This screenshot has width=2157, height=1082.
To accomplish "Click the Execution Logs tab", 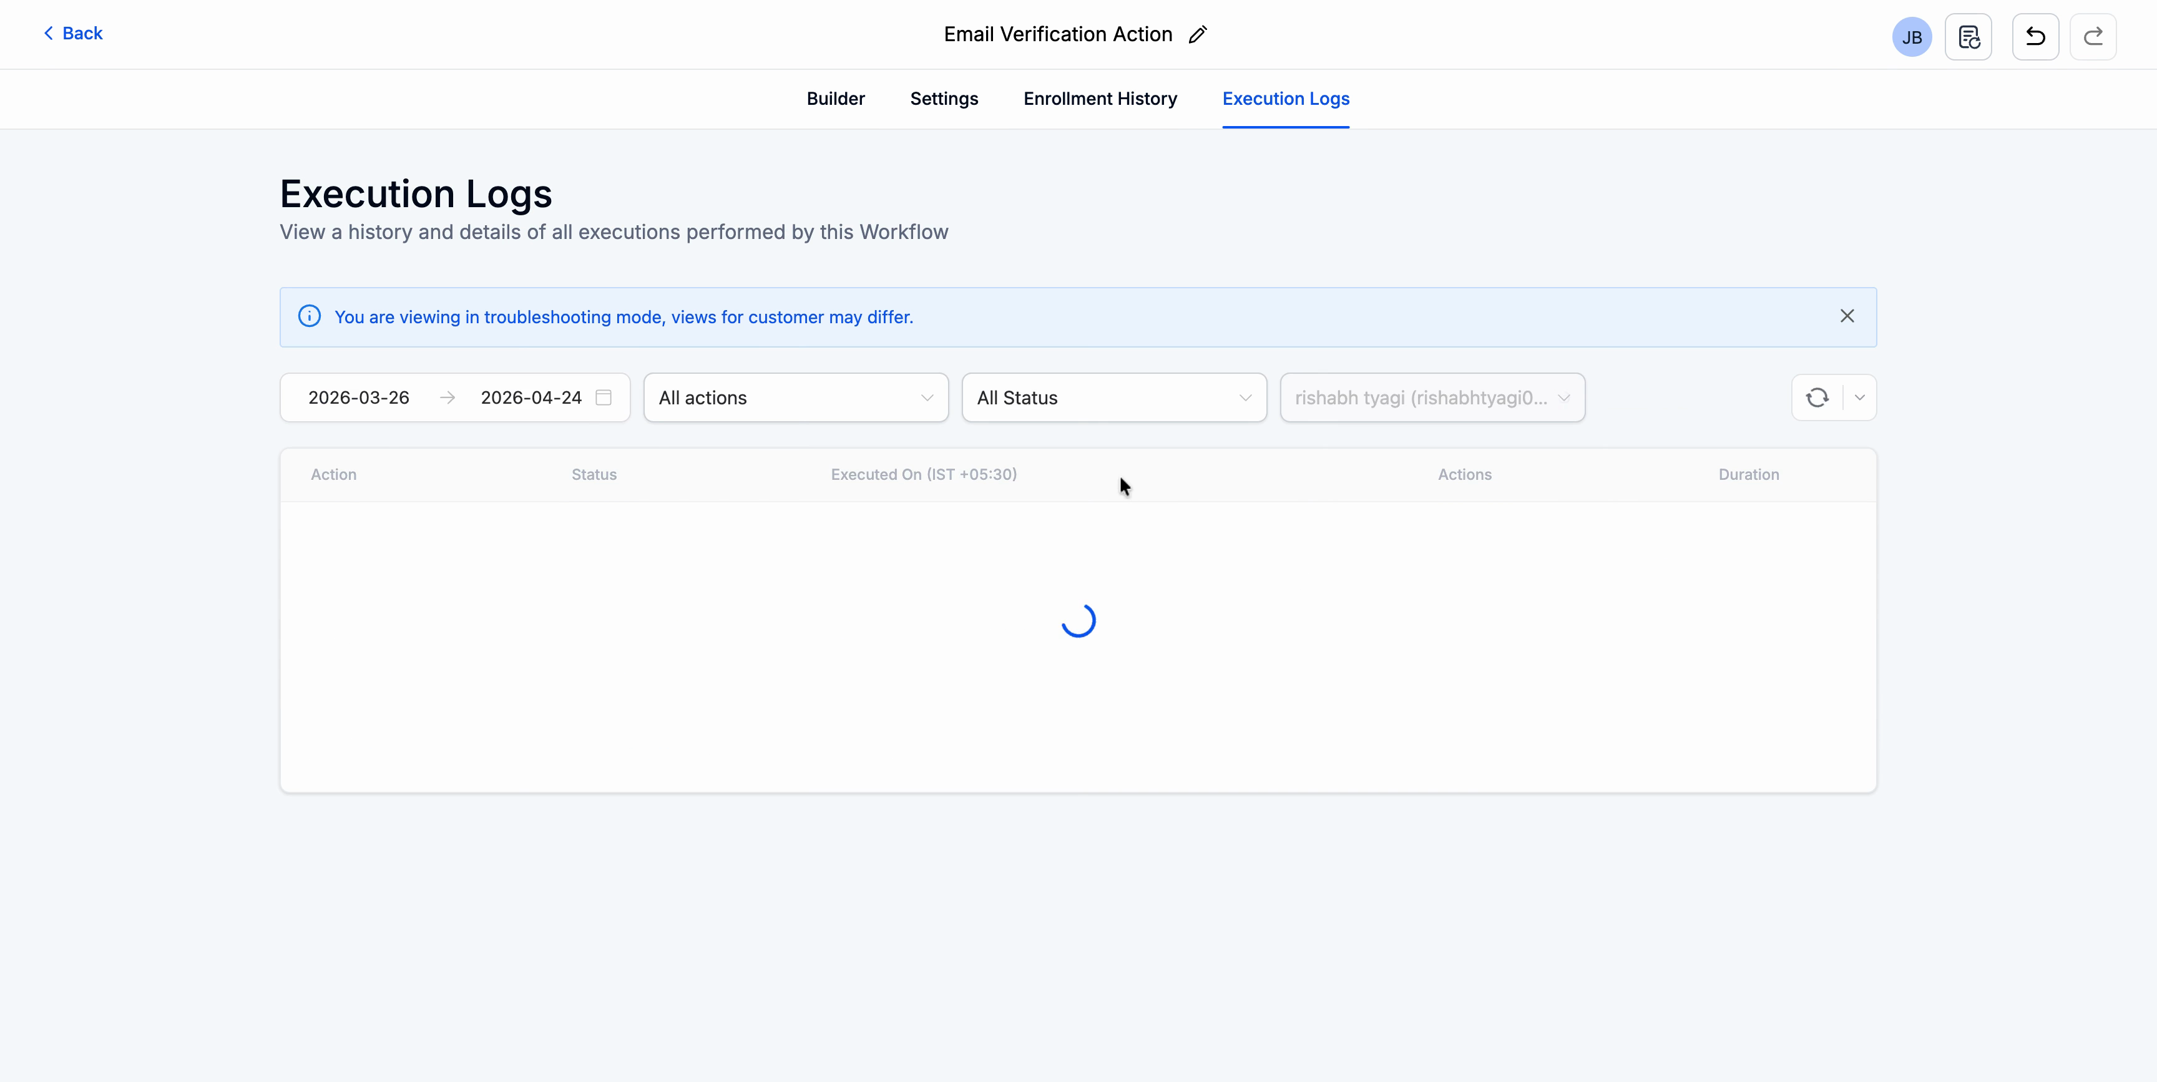I will click(x=1285, y=99).
